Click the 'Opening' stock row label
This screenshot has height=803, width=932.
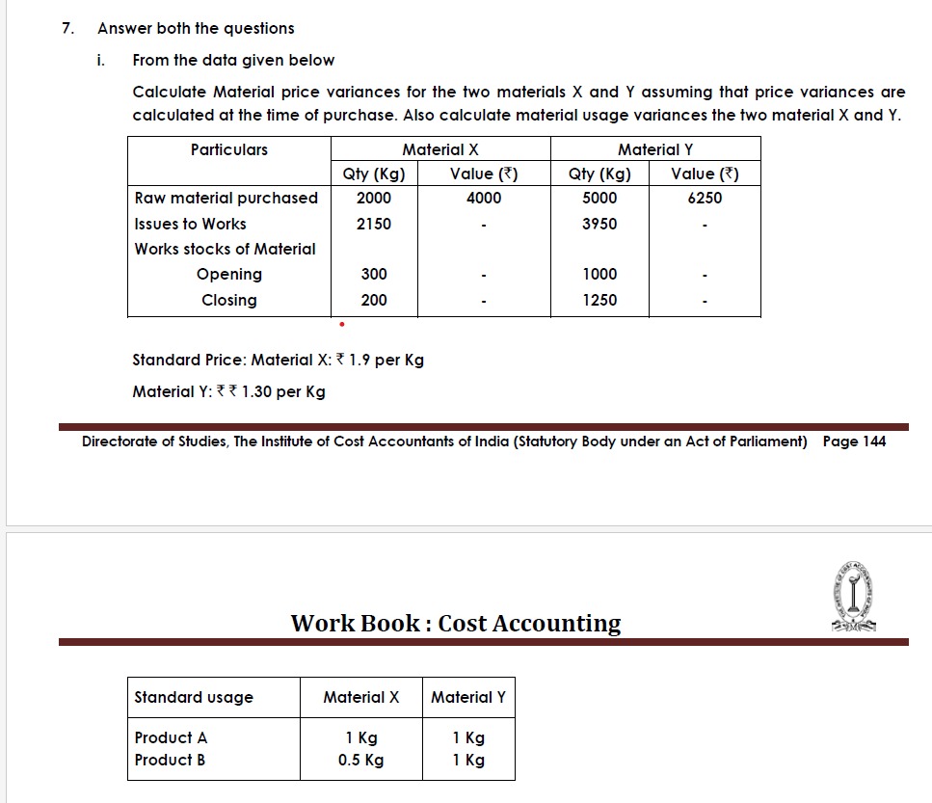tap(229, 275)
